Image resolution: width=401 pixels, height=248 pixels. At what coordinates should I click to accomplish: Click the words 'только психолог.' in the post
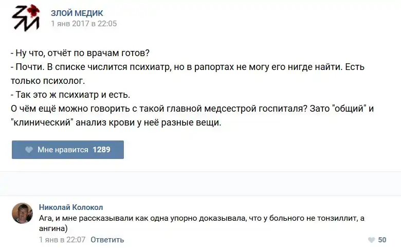47,81
